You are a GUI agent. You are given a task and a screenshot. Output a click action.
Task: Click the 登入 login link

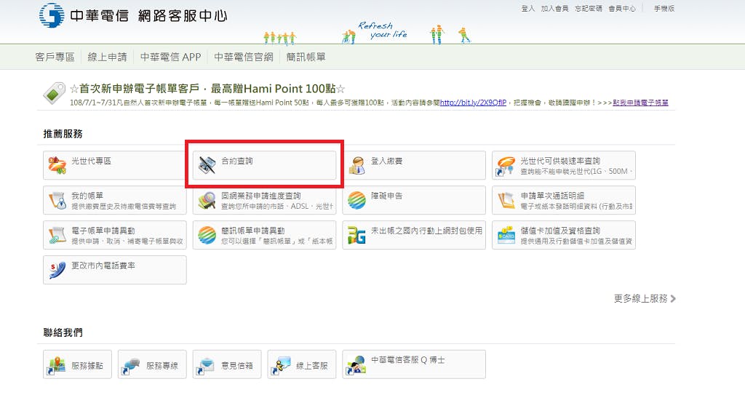click(528, 9)
